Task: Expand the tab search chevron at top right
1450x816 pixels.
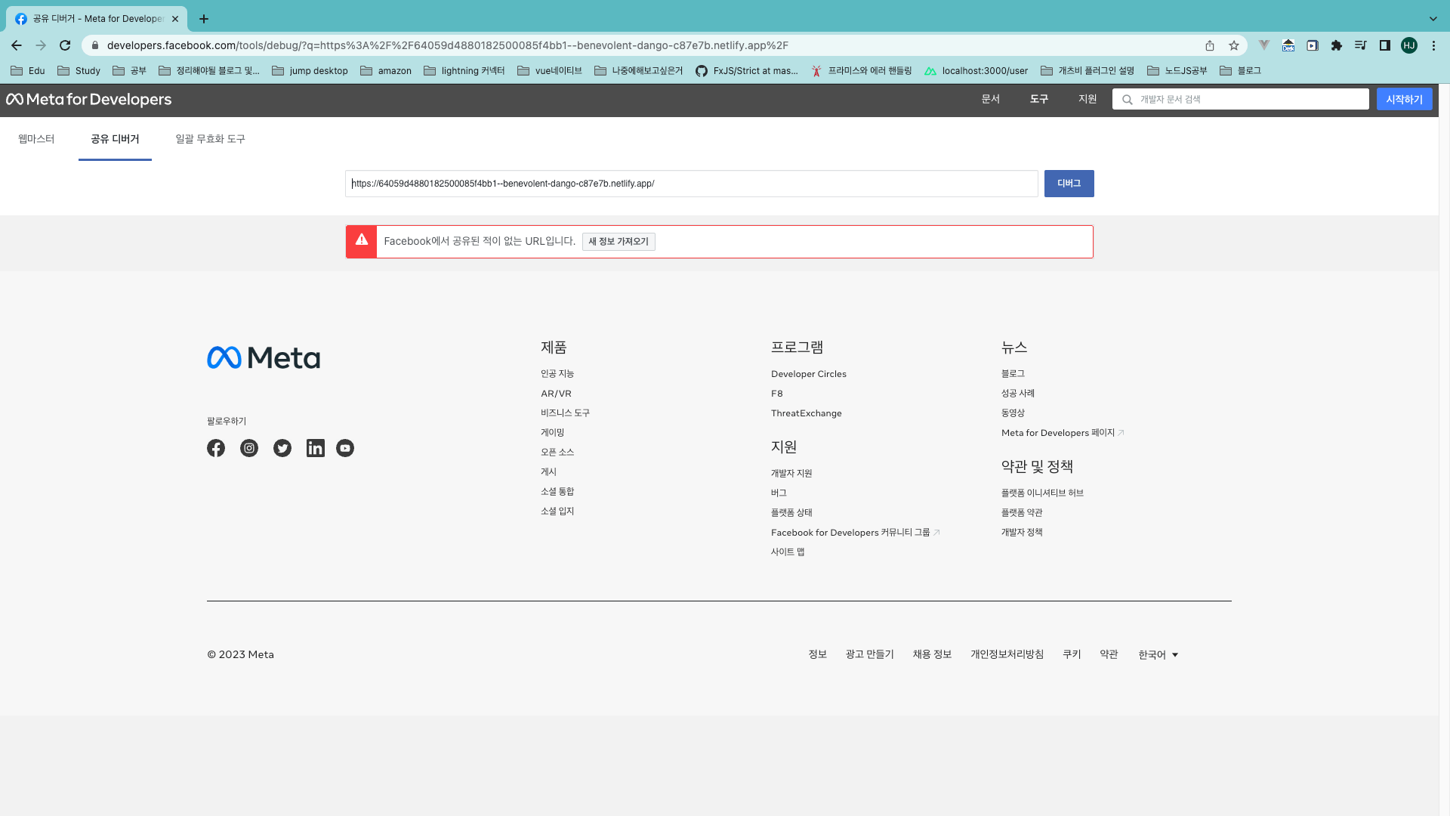Action: click(x=1433, y=19)
